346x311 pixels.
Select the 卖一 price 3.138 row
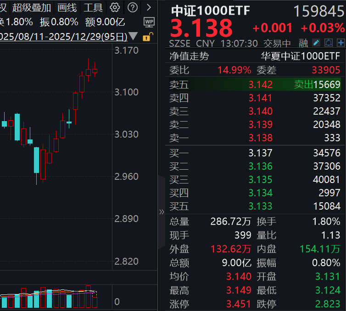pyautogui.click(x=255, y=138)
